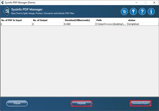This screenshot has height=111, width=159.
Task: Click the 'status' column header
Action: [x=143, y=20]
